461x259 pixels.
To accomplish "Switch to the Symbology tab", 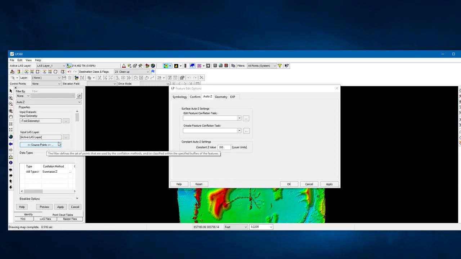I will coord(180,97).
